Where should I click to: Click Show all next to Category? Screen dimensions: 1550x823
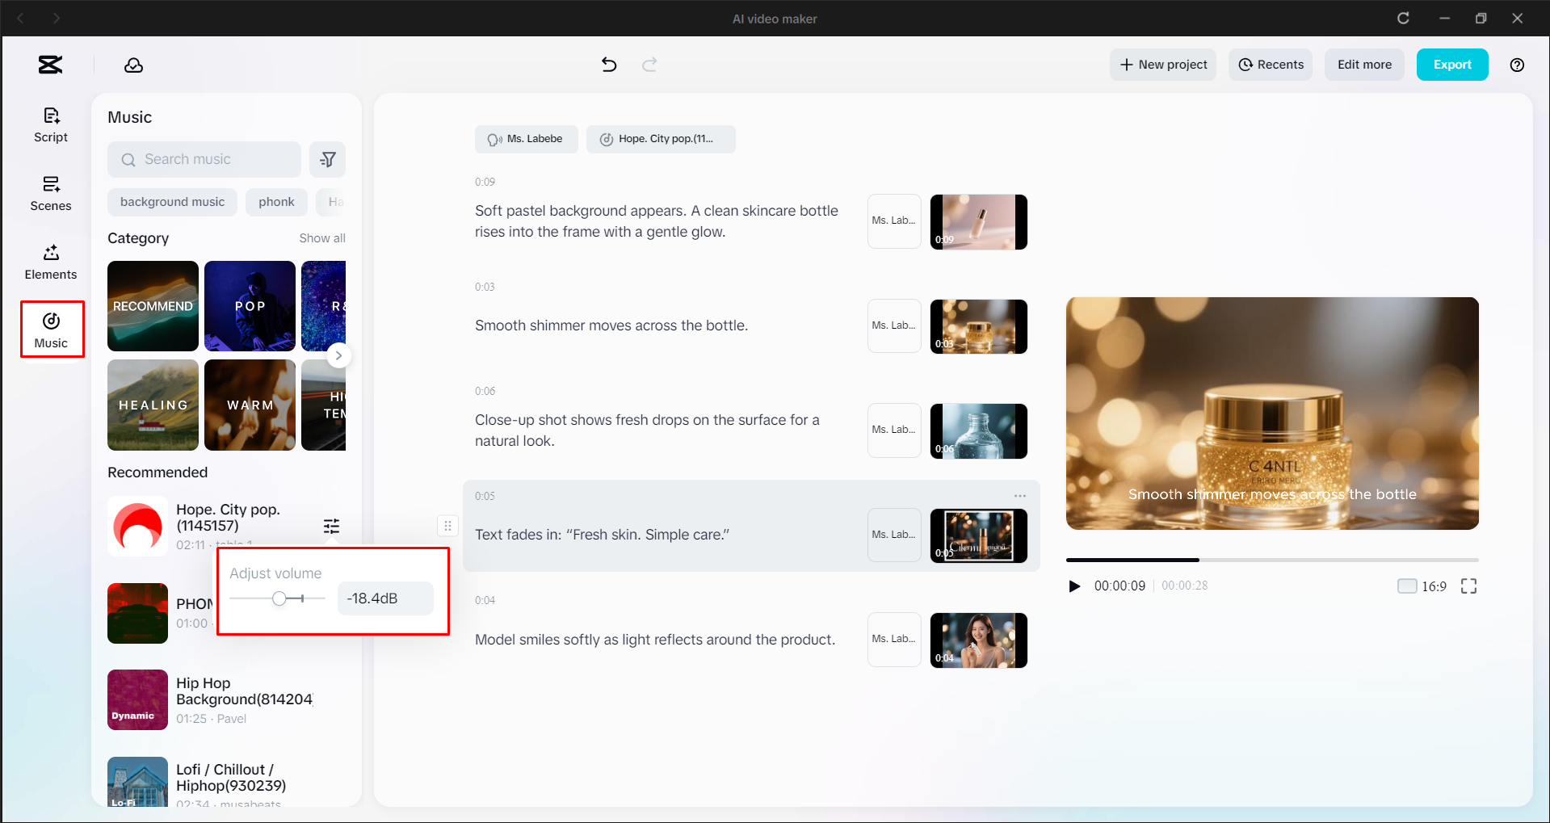[x=322, y=237]
